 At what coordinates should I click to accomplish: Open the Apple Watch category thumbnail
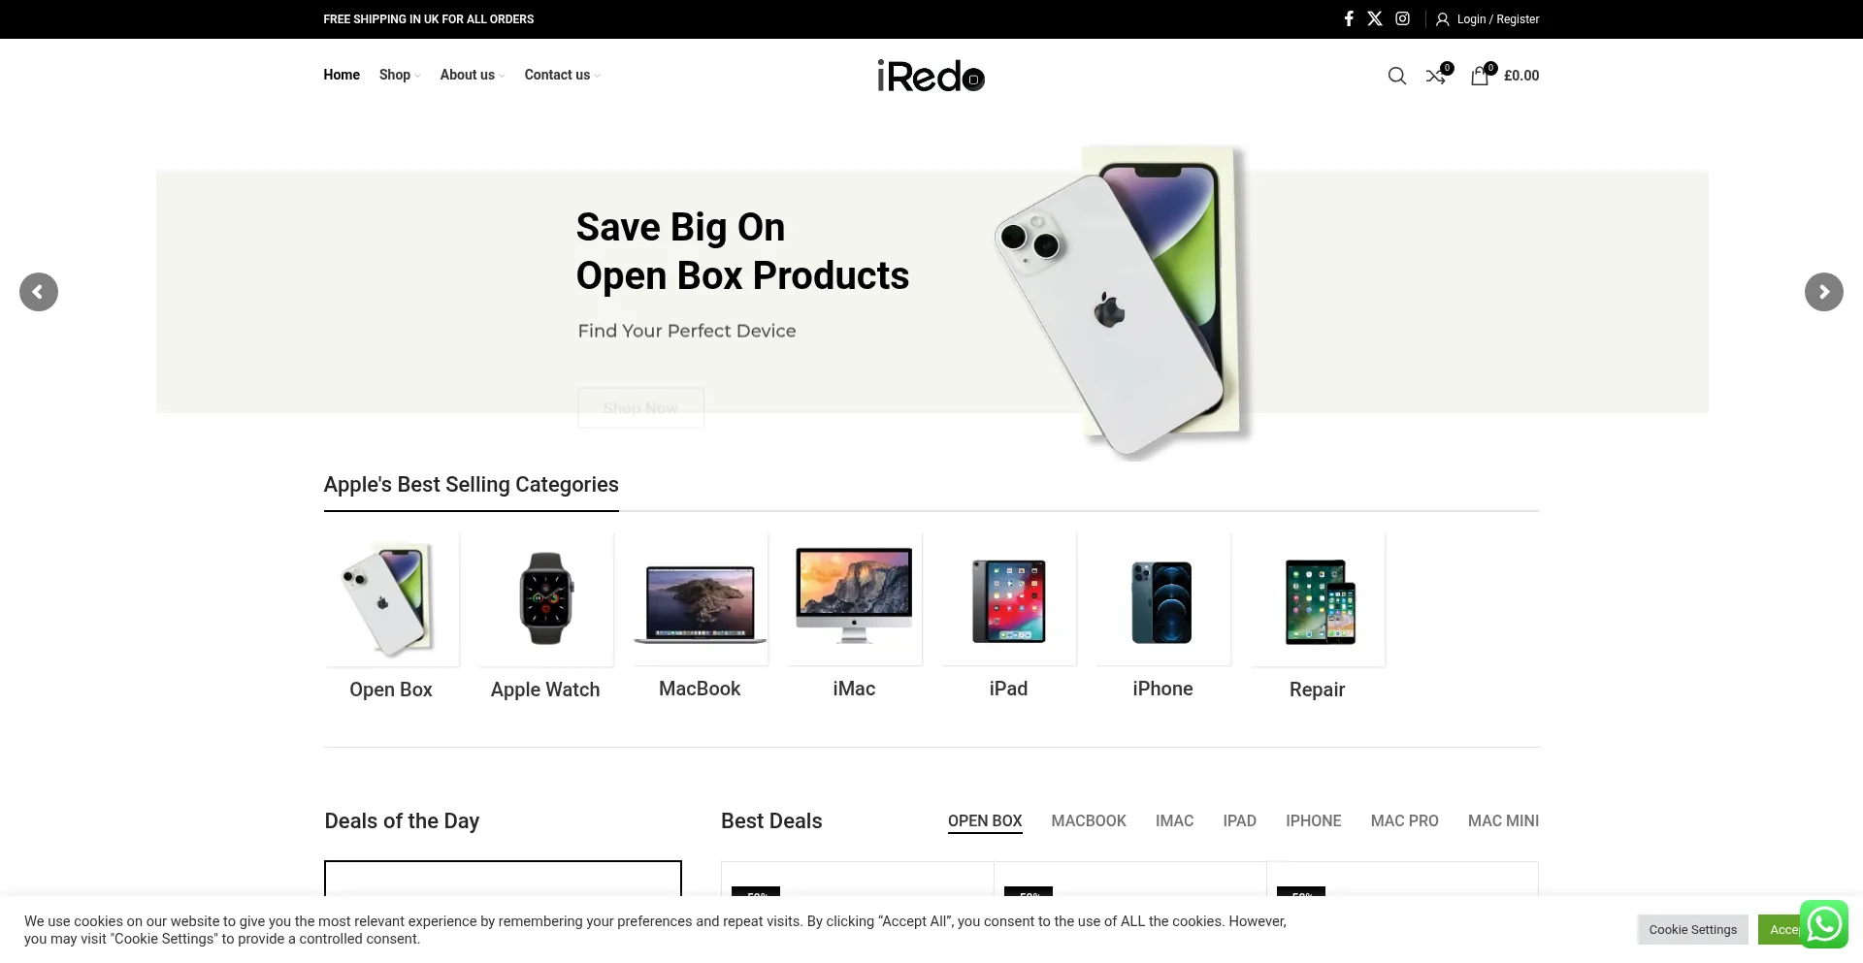click(x=545, y=598)
